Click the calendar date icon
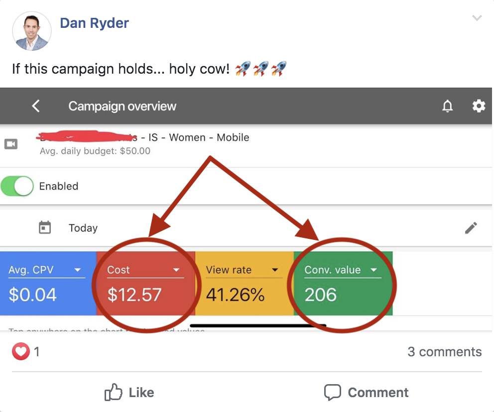The height and width of the screenshot is (412, 494). 45,228
